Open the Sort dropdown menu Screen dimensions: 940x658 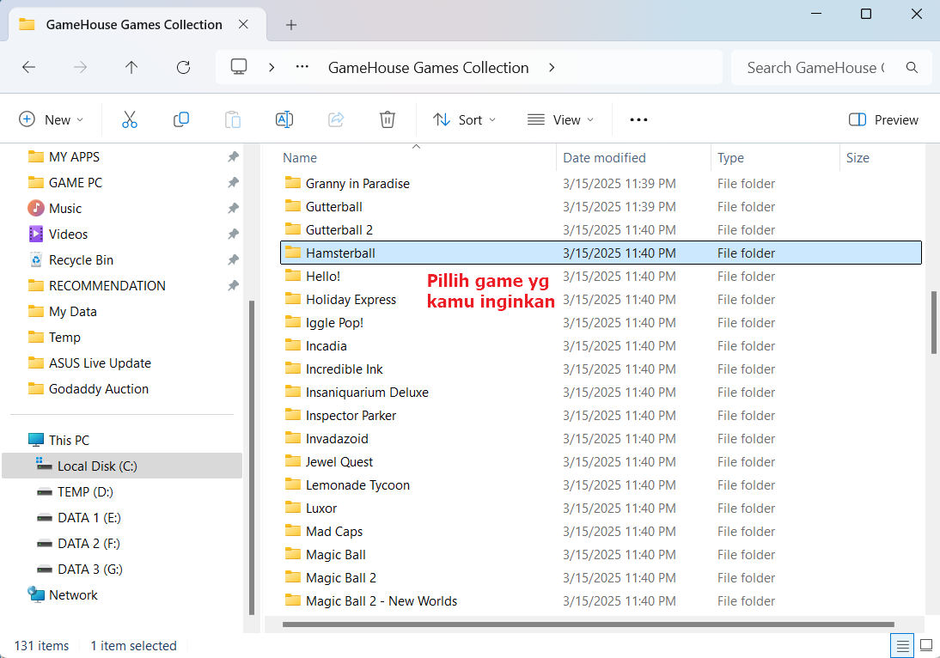465,120
